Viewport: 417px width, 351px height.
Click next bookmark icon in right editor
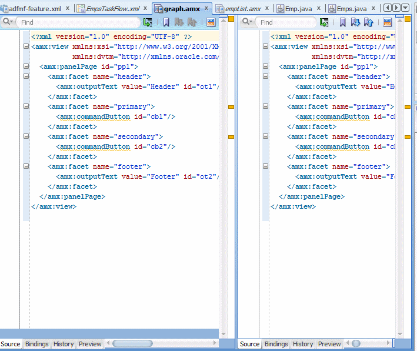click(355, 22)
